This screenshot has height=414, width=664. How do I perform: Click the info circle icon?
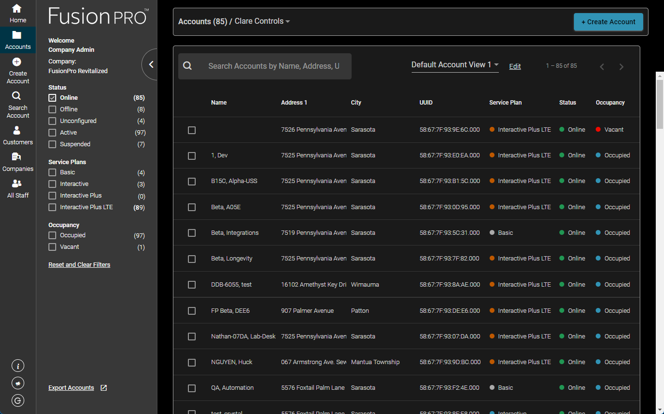point(17,366)
